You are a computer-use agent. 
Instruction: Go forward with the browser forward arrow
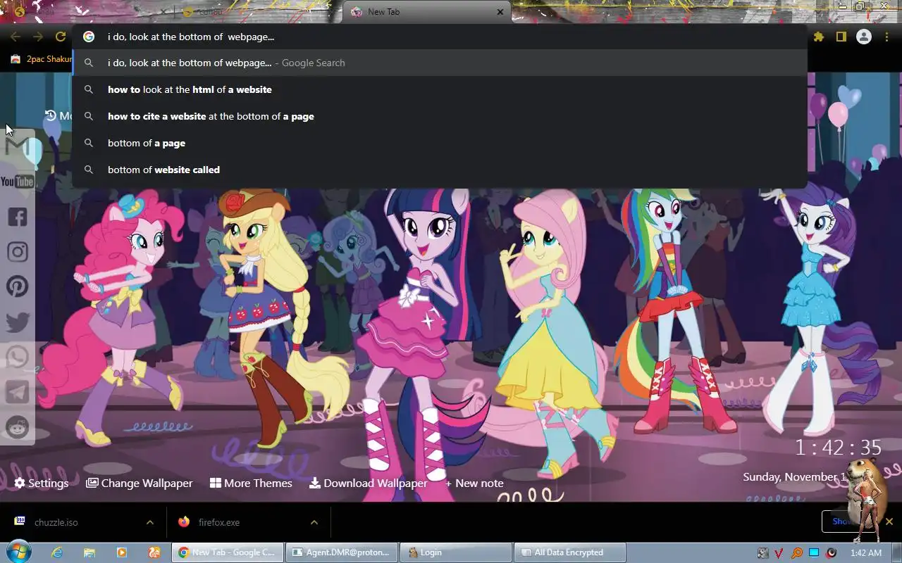coord(38,37)
